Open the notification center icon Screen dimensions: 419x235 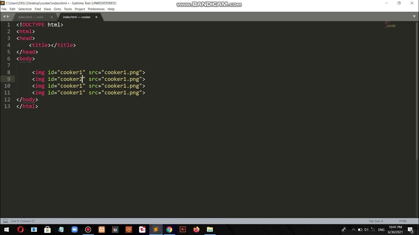410,230
